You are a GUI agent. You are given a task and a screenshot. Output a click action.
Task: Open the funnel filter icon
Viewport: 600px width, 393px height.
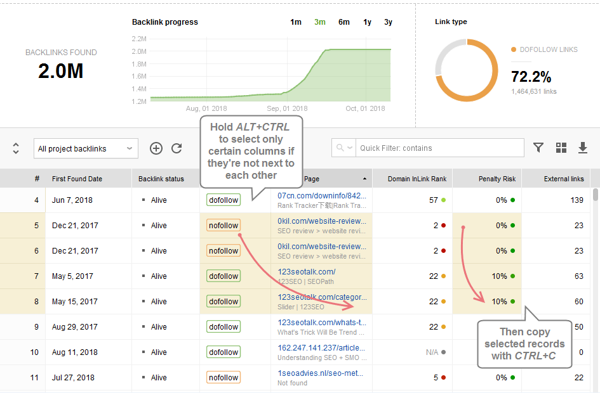(538, 148)
